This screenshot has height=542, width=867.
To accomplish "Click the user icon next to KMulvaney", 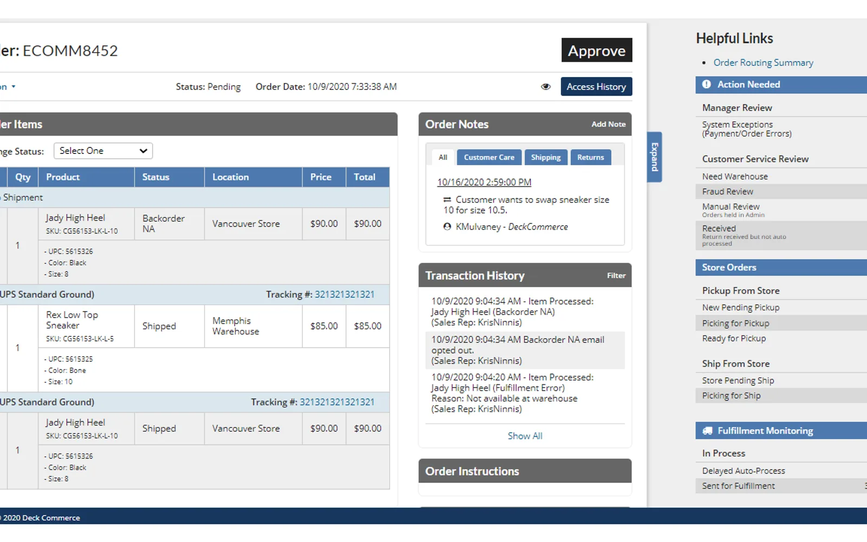I will tap(447, 227).
